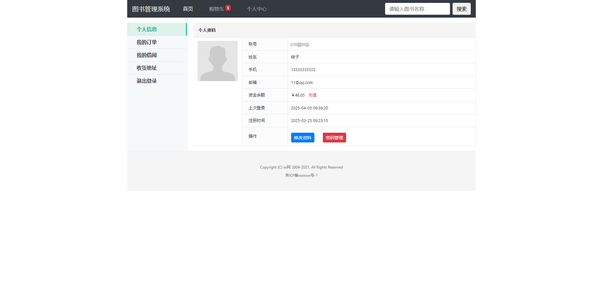The image size is (603, 294).
Task: Go to 首页 in the navigation bar
Action: click(x=188, y=9)
